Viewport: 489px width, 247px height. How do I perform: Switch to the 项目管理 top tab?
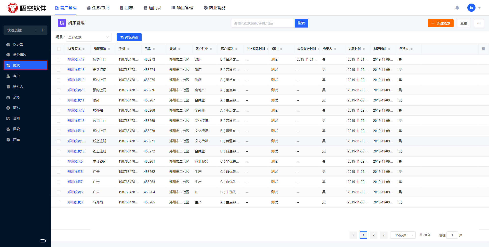pos(182,8)
